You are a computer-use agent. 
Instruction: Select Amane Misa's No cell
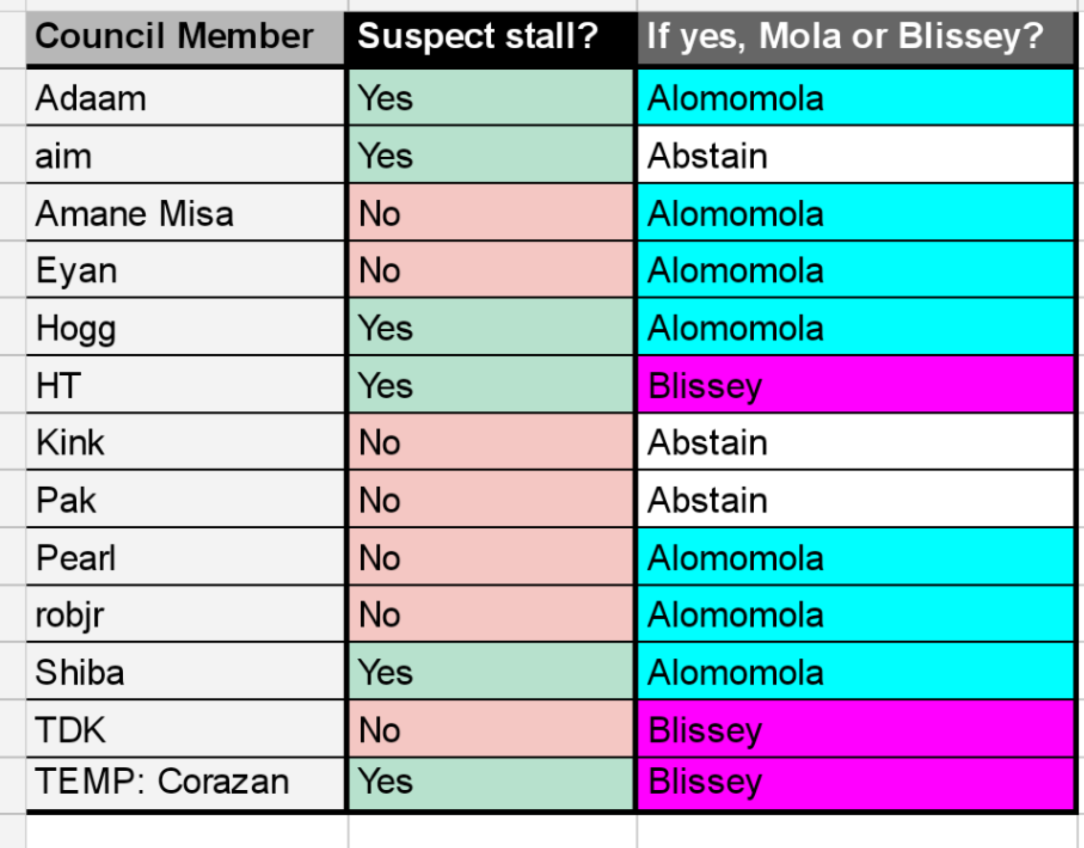pyautogui.click(x=491, y=212)
